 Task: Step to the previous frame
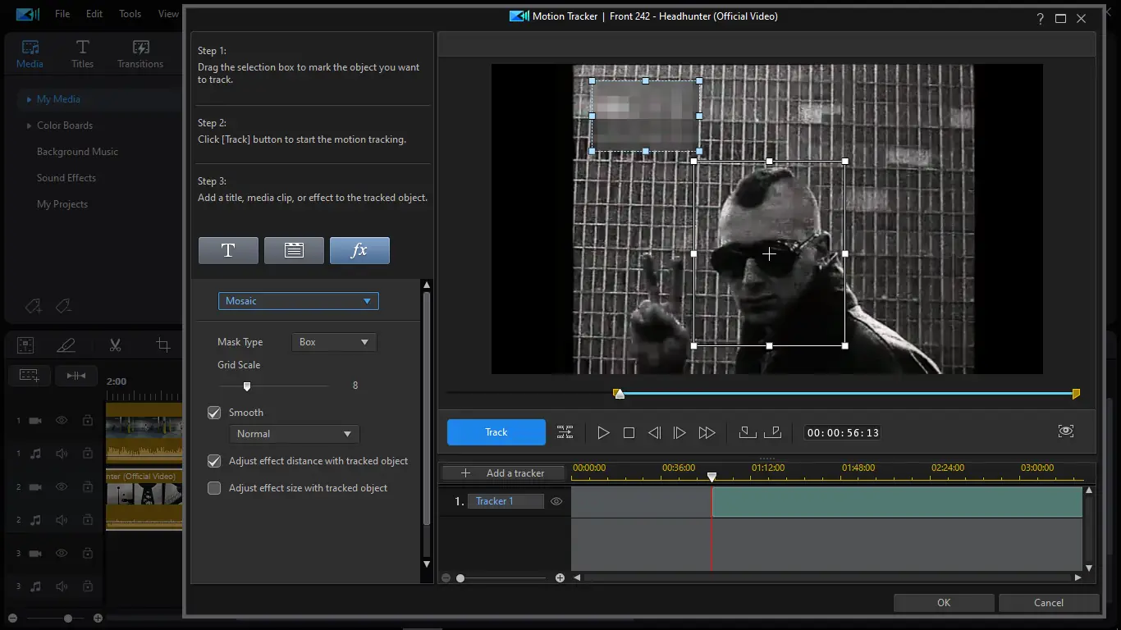[654, 432]
